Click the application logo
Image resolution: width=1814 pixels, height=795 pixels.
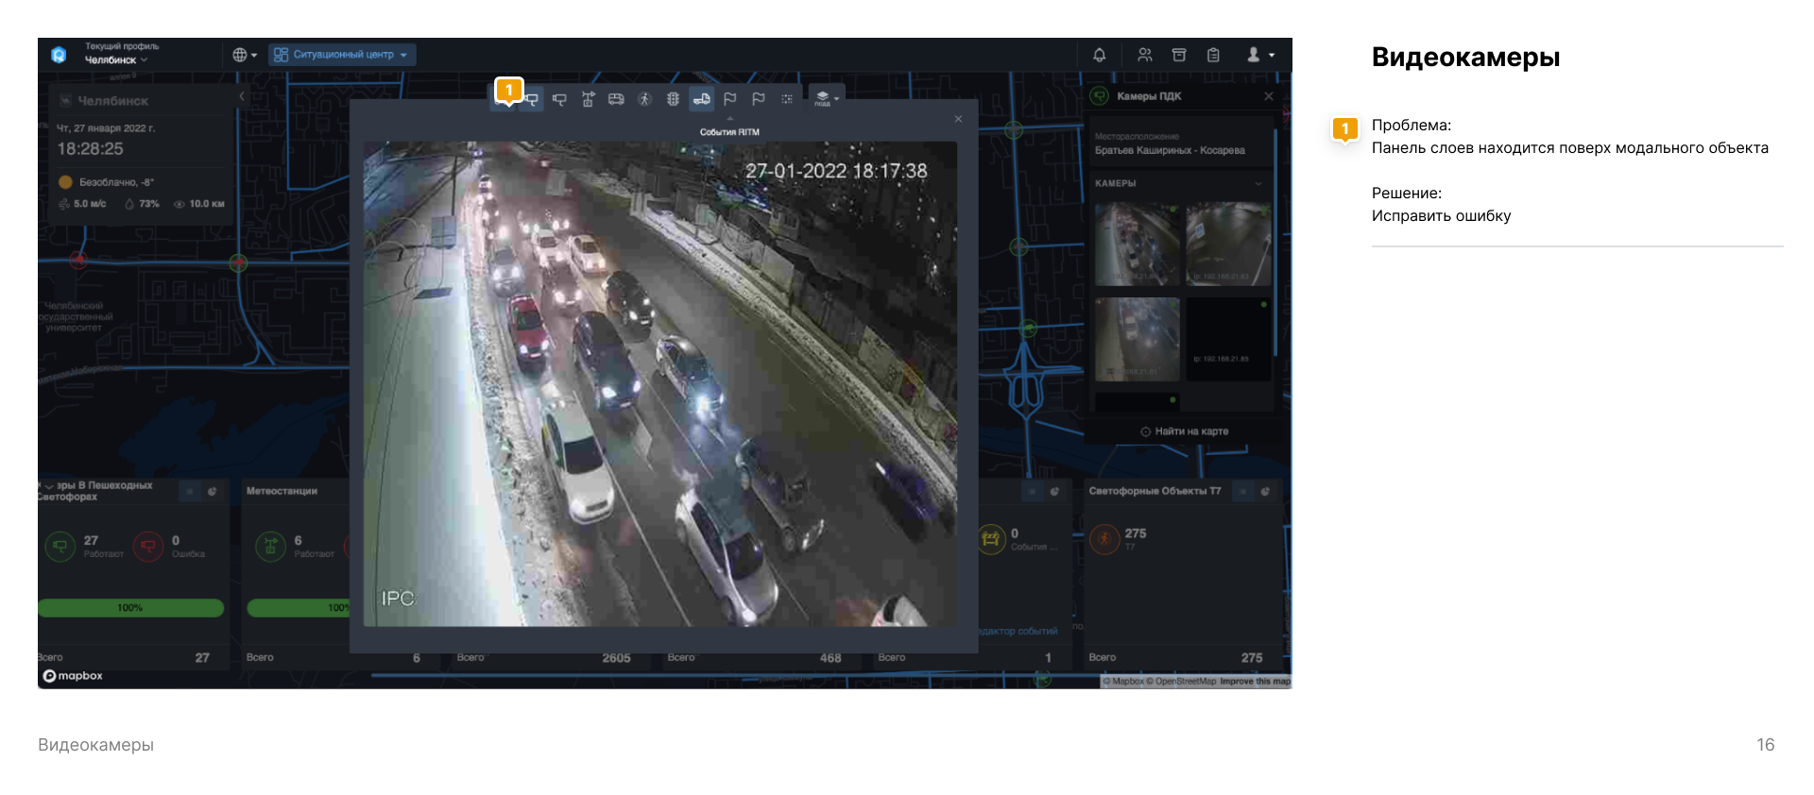point(59,55)
